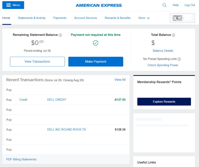Follow the Check Spending Power link

(163, 65)
